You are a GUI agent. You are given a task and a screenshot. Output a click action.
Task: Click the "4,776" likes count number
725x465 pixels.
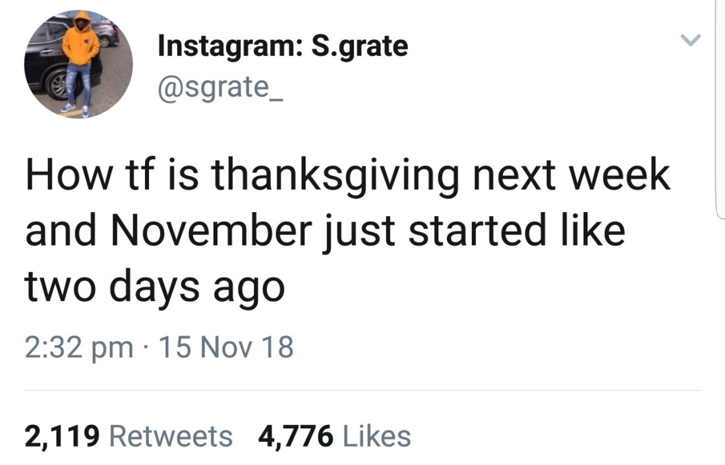click(295, 436)
